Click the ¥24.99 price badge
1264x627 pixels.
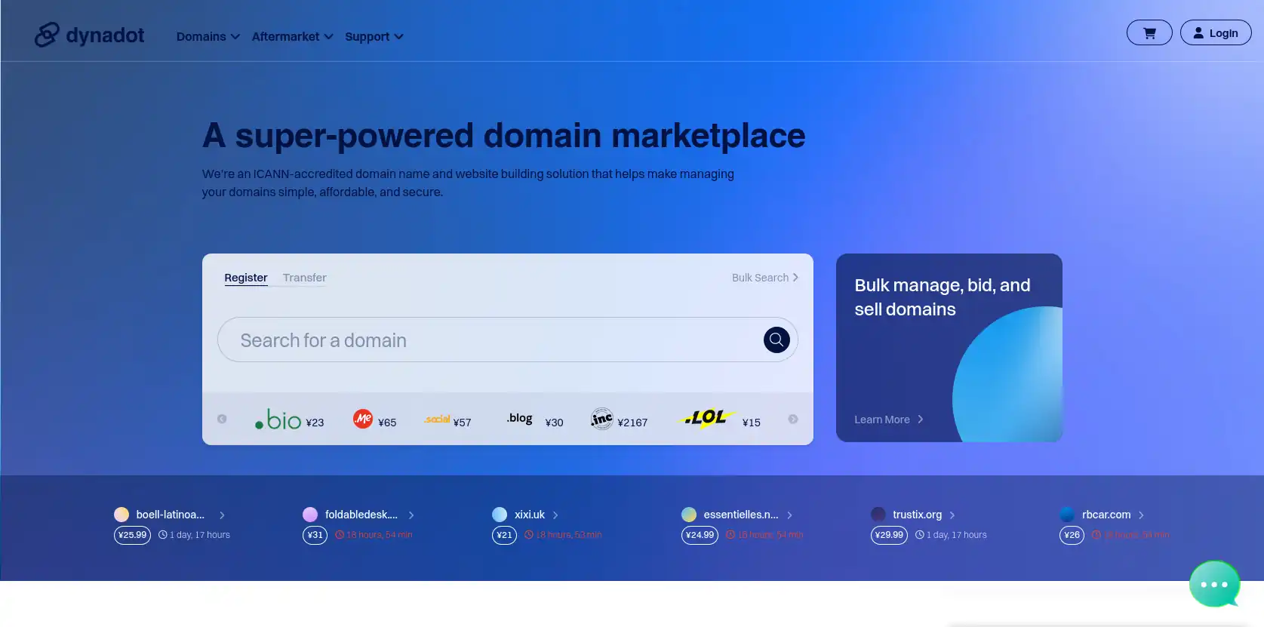click(700, 535)
